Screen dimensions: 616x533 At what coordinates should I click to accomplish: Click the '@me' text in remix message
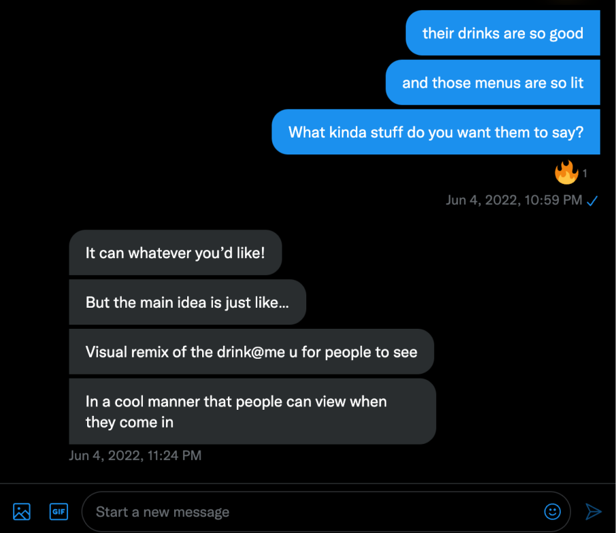[269, 353]
